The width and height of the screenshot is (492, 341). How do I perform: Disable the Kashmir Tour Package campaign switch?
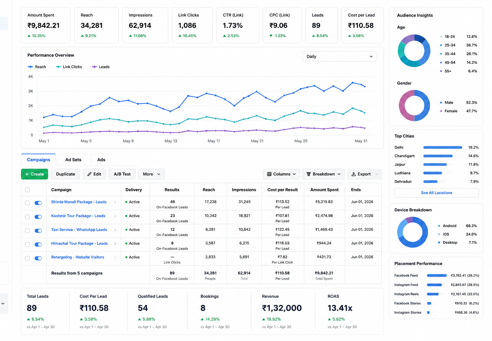point(38,217)
